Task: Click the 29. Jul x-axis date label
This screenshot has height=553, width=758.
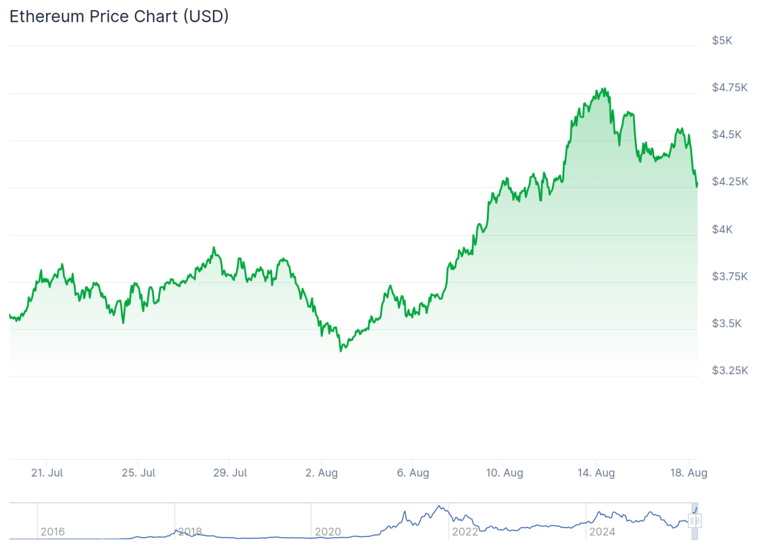Action: click(x=231, y=472)
